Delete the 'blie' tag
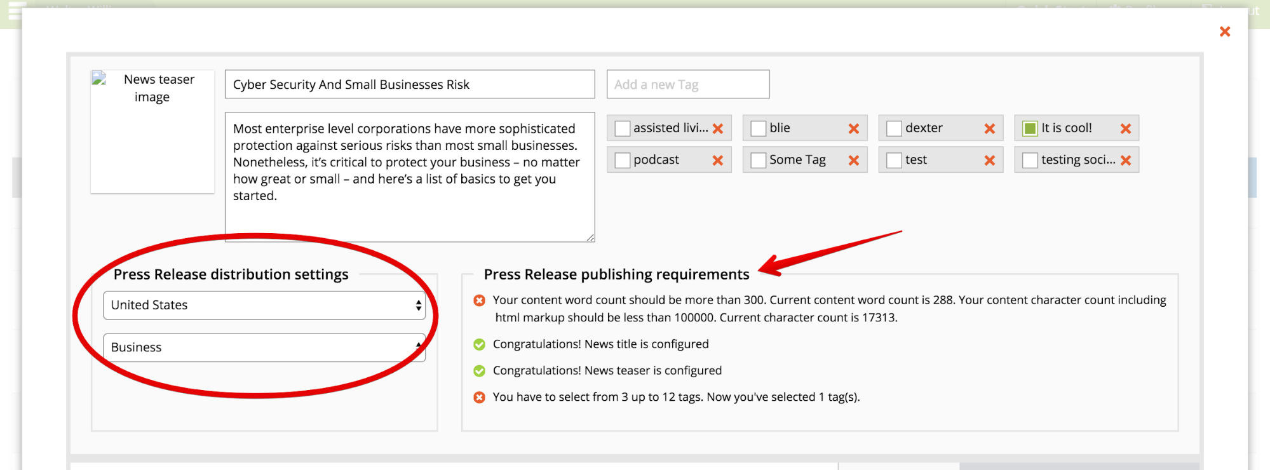Viewport: 1270px width, 470px height. 854,128
